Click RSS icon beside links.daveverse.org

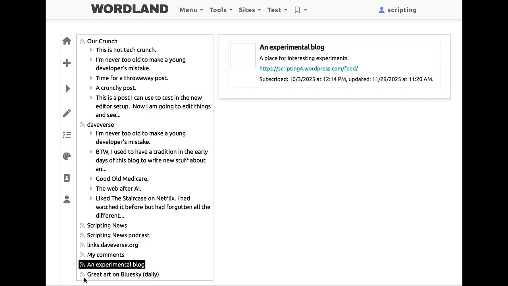tap(82, 245)
